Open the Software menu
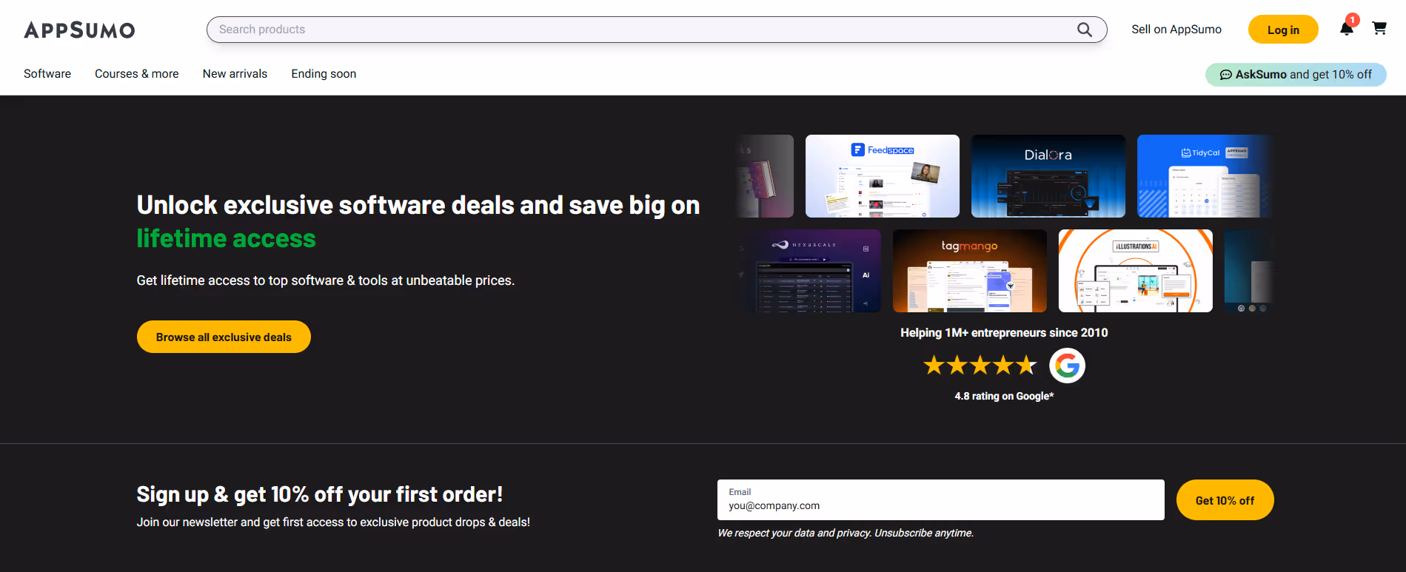The width and height of the screenshot is (1406, 572). coord(47,74)
